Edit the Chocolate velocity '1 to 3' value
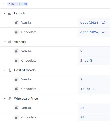The image size is (110, 121). pos(94,60)
